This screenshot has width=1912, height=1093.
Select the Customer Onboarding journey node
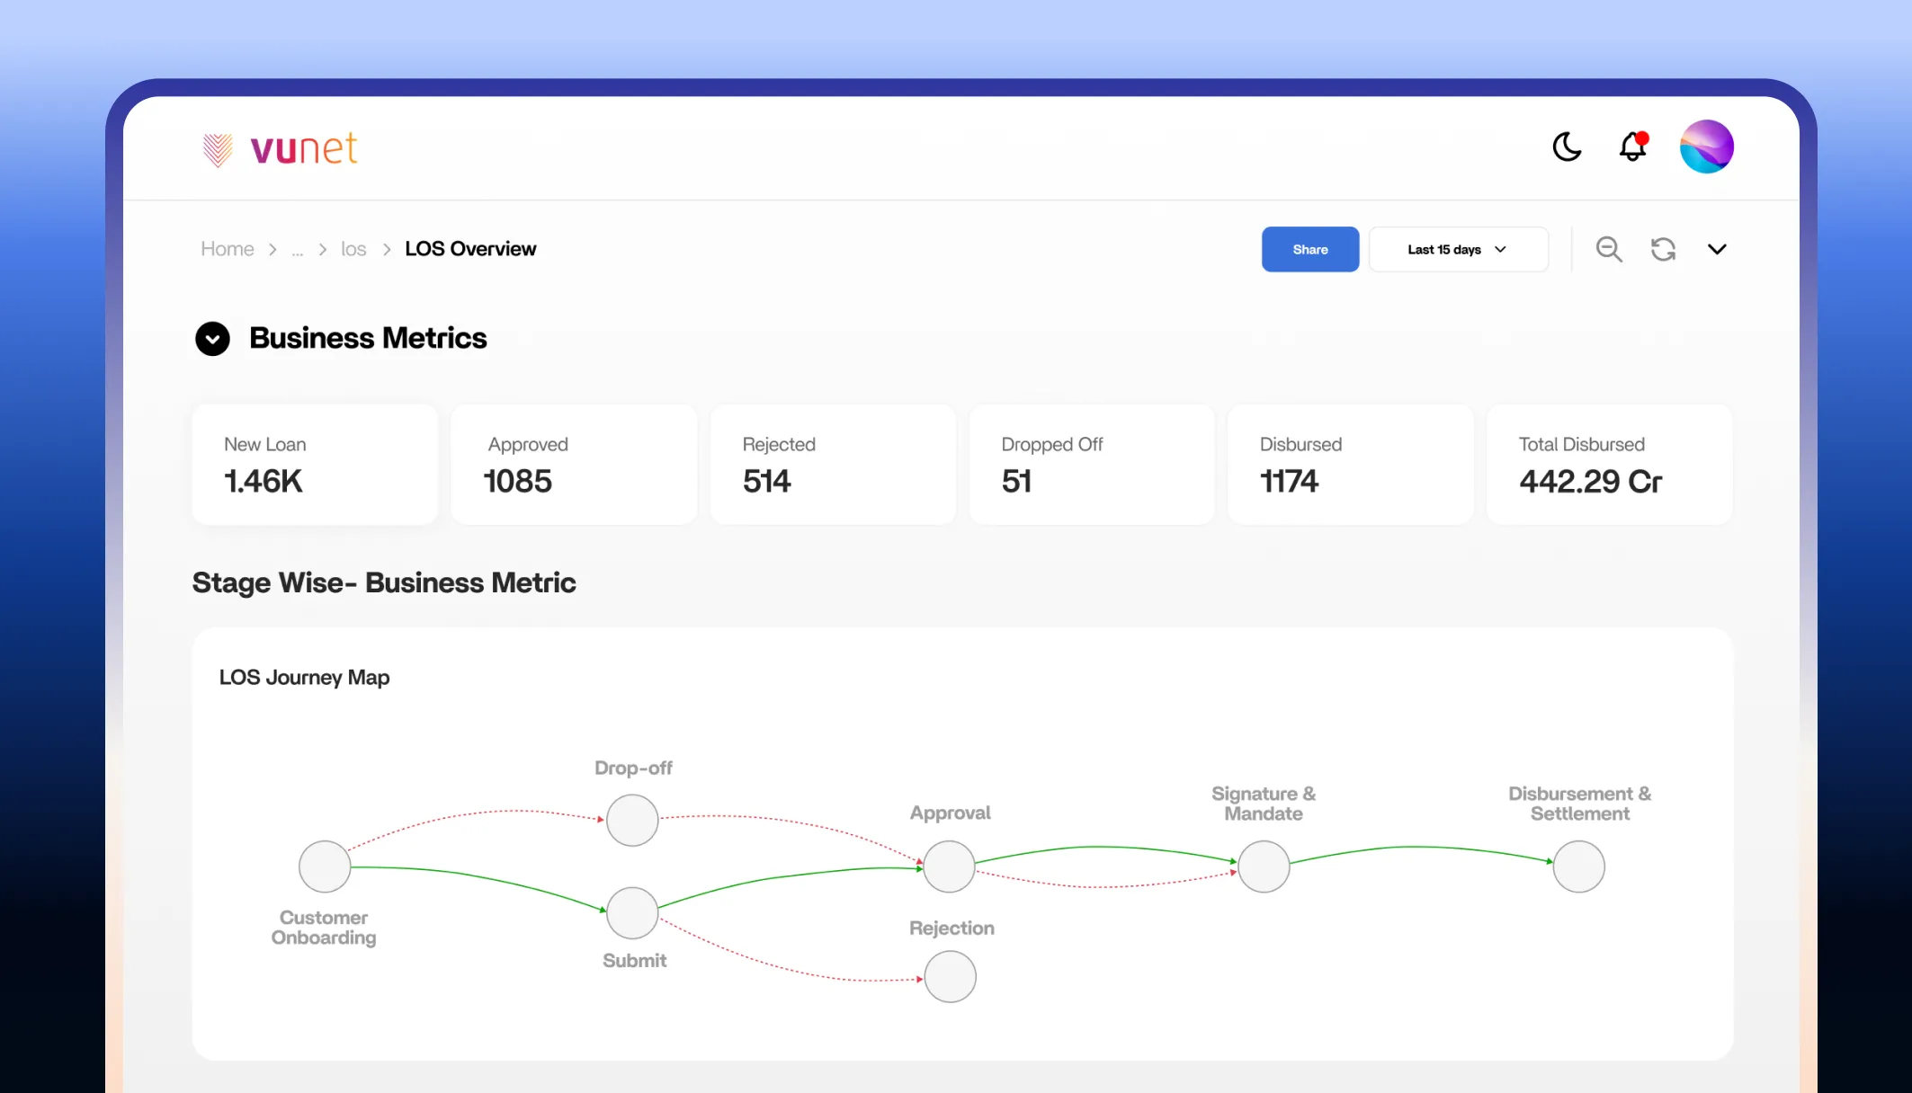tap(325, 866)
